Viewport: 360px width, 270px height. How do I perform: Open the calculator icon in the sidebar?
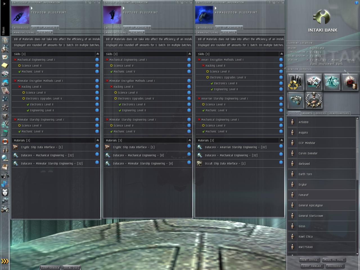(x=5, y=133)
